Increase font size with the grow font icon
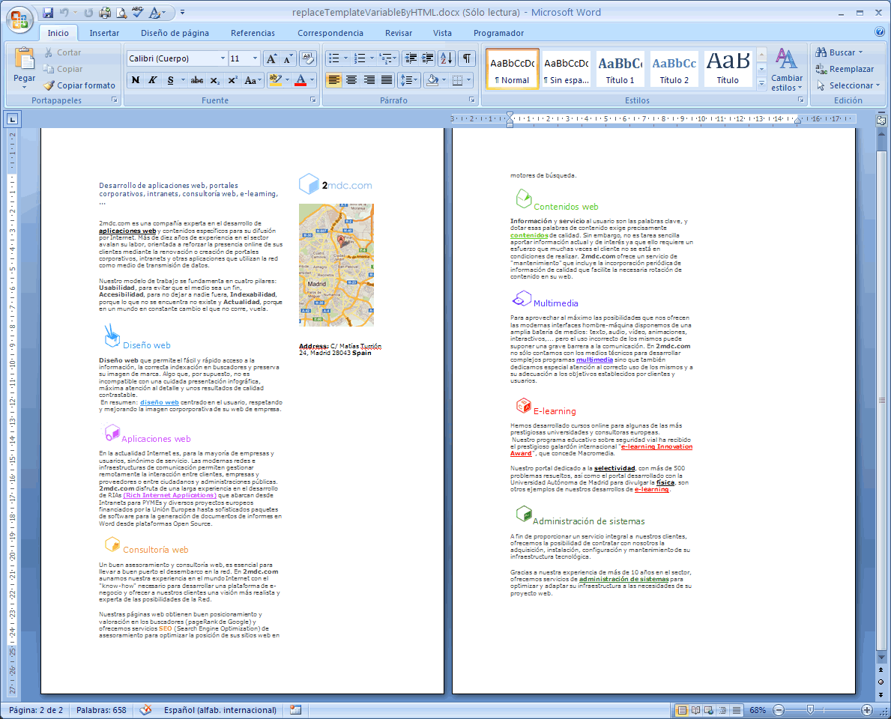 tap(271, 58)
